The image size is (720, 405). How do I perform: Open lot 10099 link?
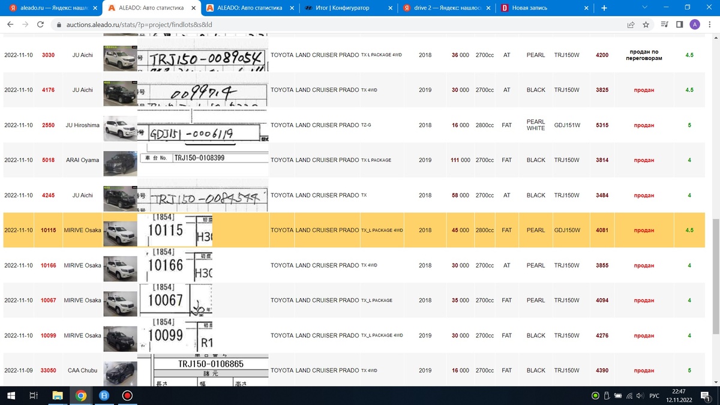(48, 336)
